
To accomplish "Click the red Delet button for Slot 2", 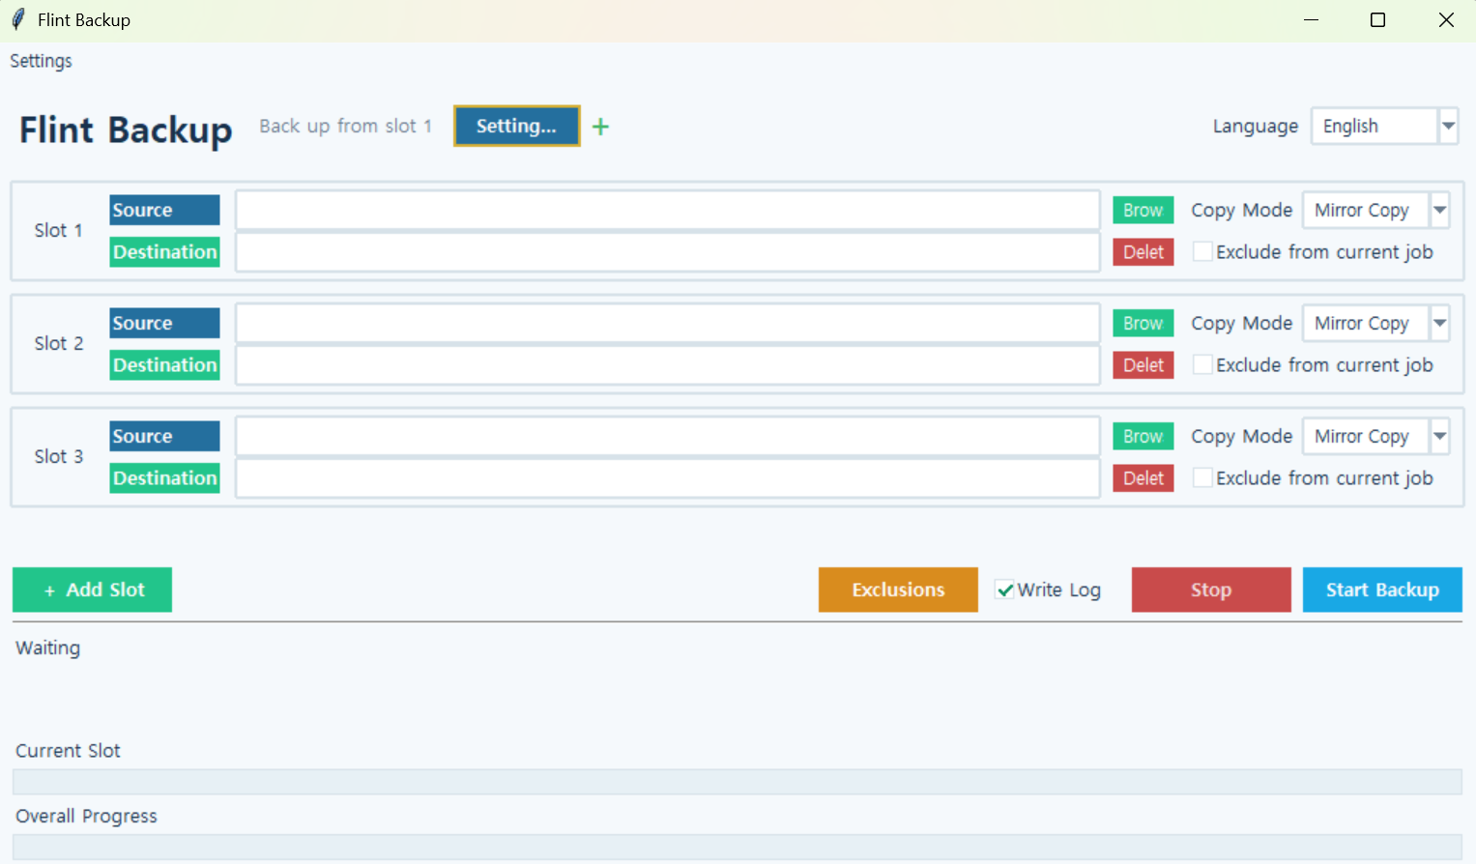I will (x=1143, y=365).
